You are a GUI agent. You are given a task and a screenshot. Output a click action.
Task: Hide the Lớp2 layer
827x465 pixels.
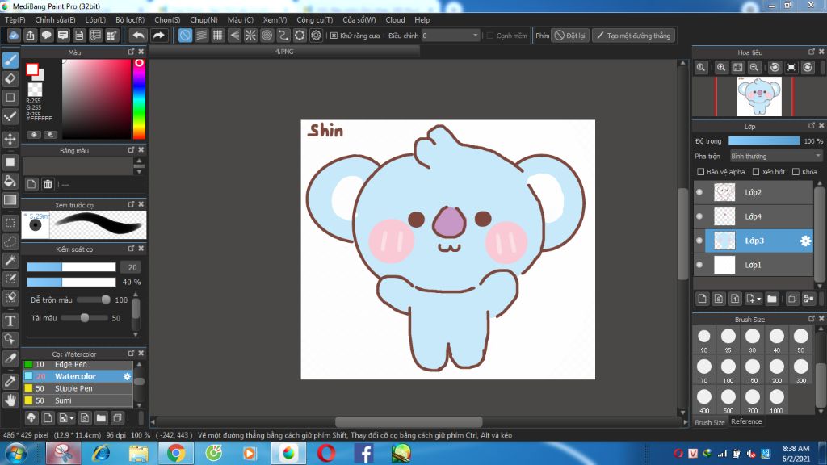pos(699,192)
